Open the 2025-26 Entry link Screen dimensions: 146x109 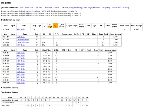[71, 8]
